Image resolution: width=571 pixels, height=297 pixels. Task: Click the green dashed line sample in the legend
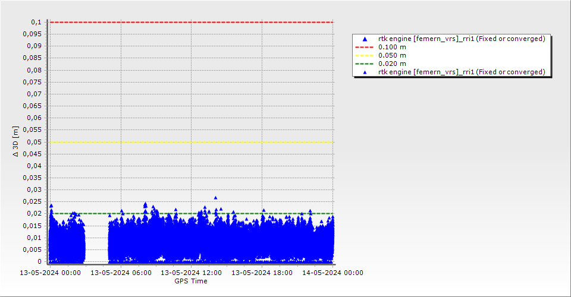[365, 64]
